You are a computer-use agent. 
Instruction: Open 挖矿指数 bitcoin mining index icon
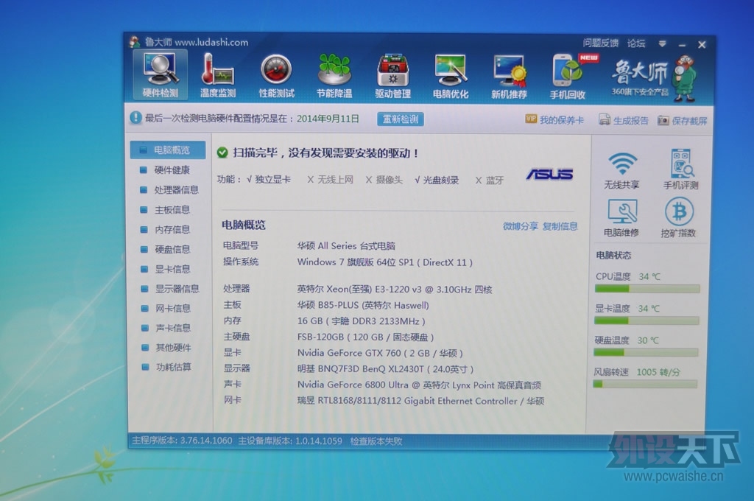678,217
